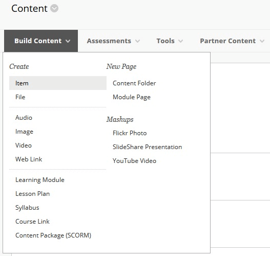The image size is (270, 256).
Task: Choose File under Create
Action: click(20, 97)
